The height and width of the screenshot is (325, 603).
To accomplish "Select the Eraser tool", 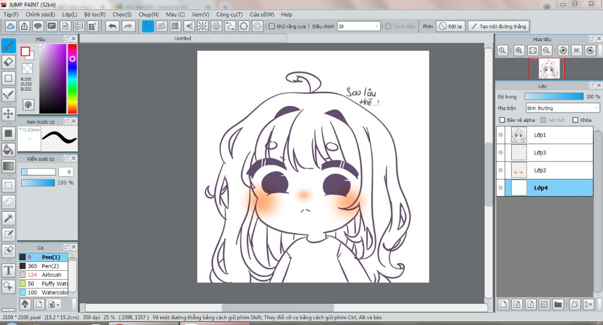I will [8, 62].
